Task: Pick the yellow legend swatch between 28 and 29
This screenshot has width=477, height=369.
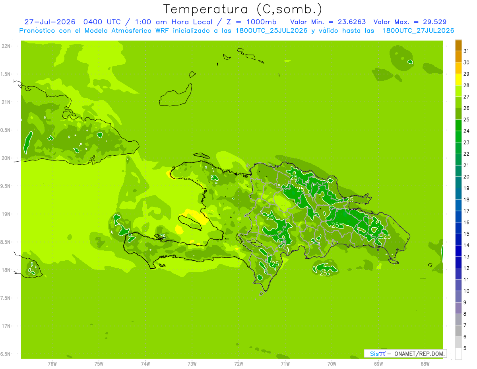Action: click(458, 80)
